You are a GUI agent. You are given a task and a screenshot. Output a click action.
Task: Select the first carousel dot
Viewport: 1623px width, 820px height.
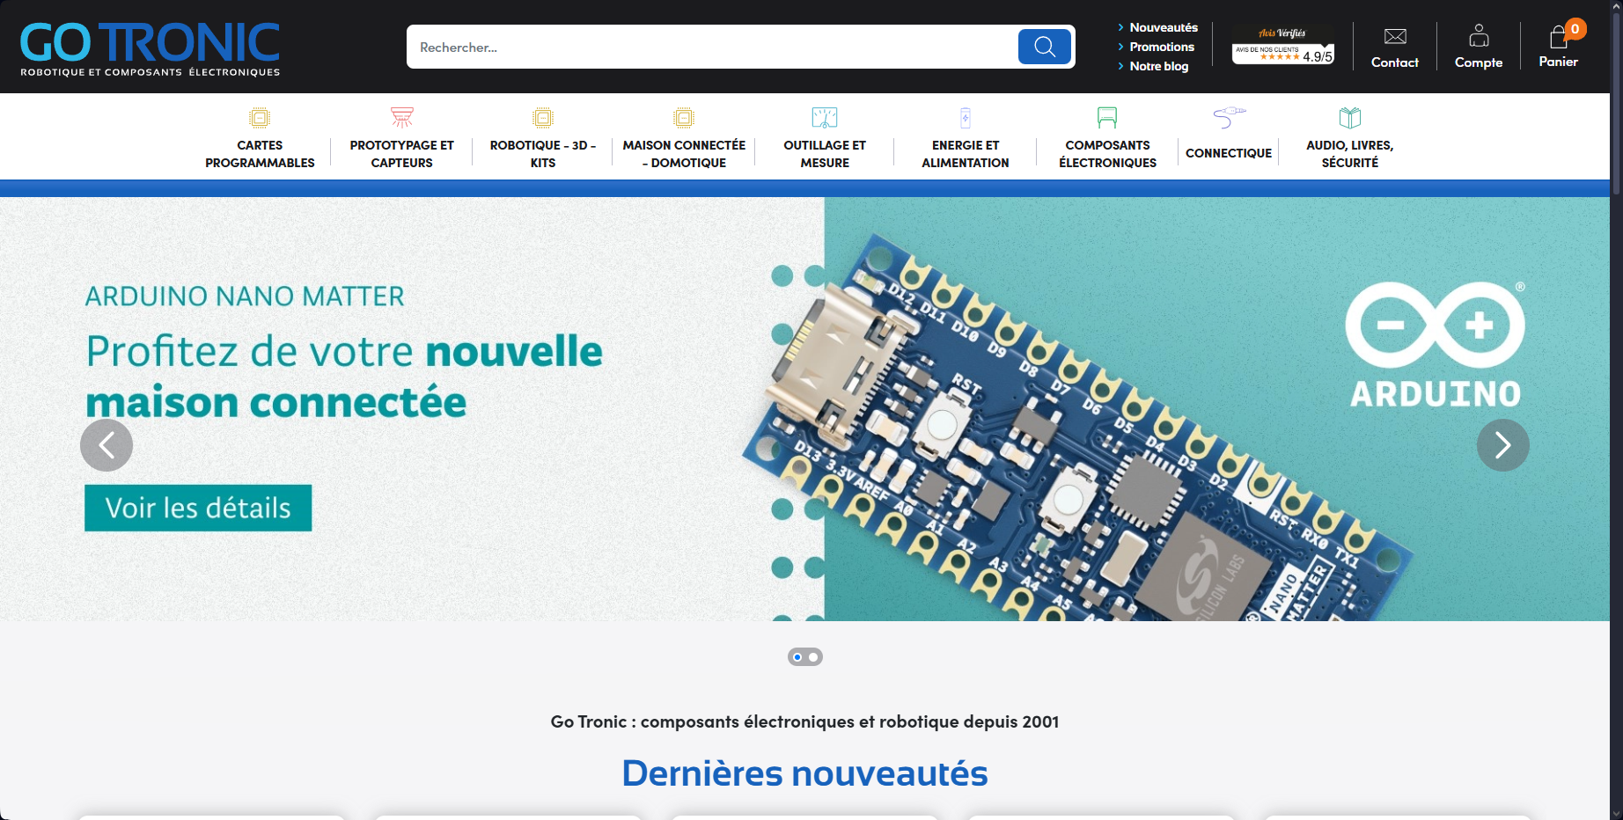point(797,657)
